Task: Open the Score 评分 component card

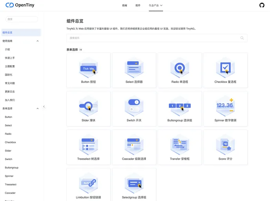Action: pyautogui.click(x=225, y=147)
